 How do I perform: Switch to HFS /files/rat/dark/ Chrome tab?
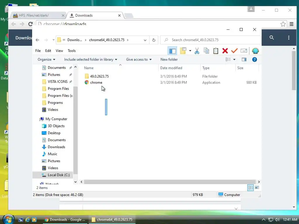(38, 15)
